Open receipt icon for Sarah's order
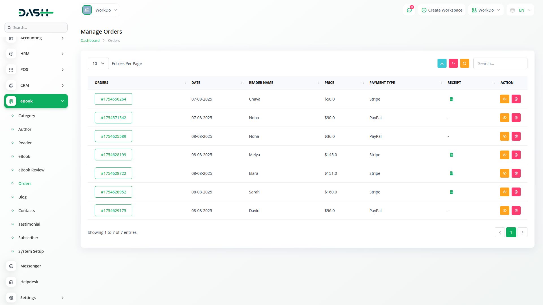This screenshot has width=543, height=305. click(x=451, y=192)
